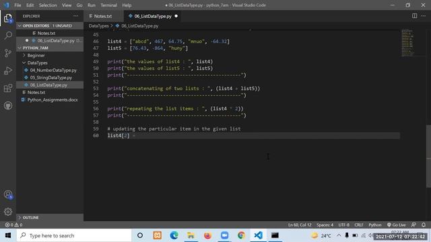This screenshot has width=431, height=242.
Task: Open the Go menu
Action: coord(79,5)
